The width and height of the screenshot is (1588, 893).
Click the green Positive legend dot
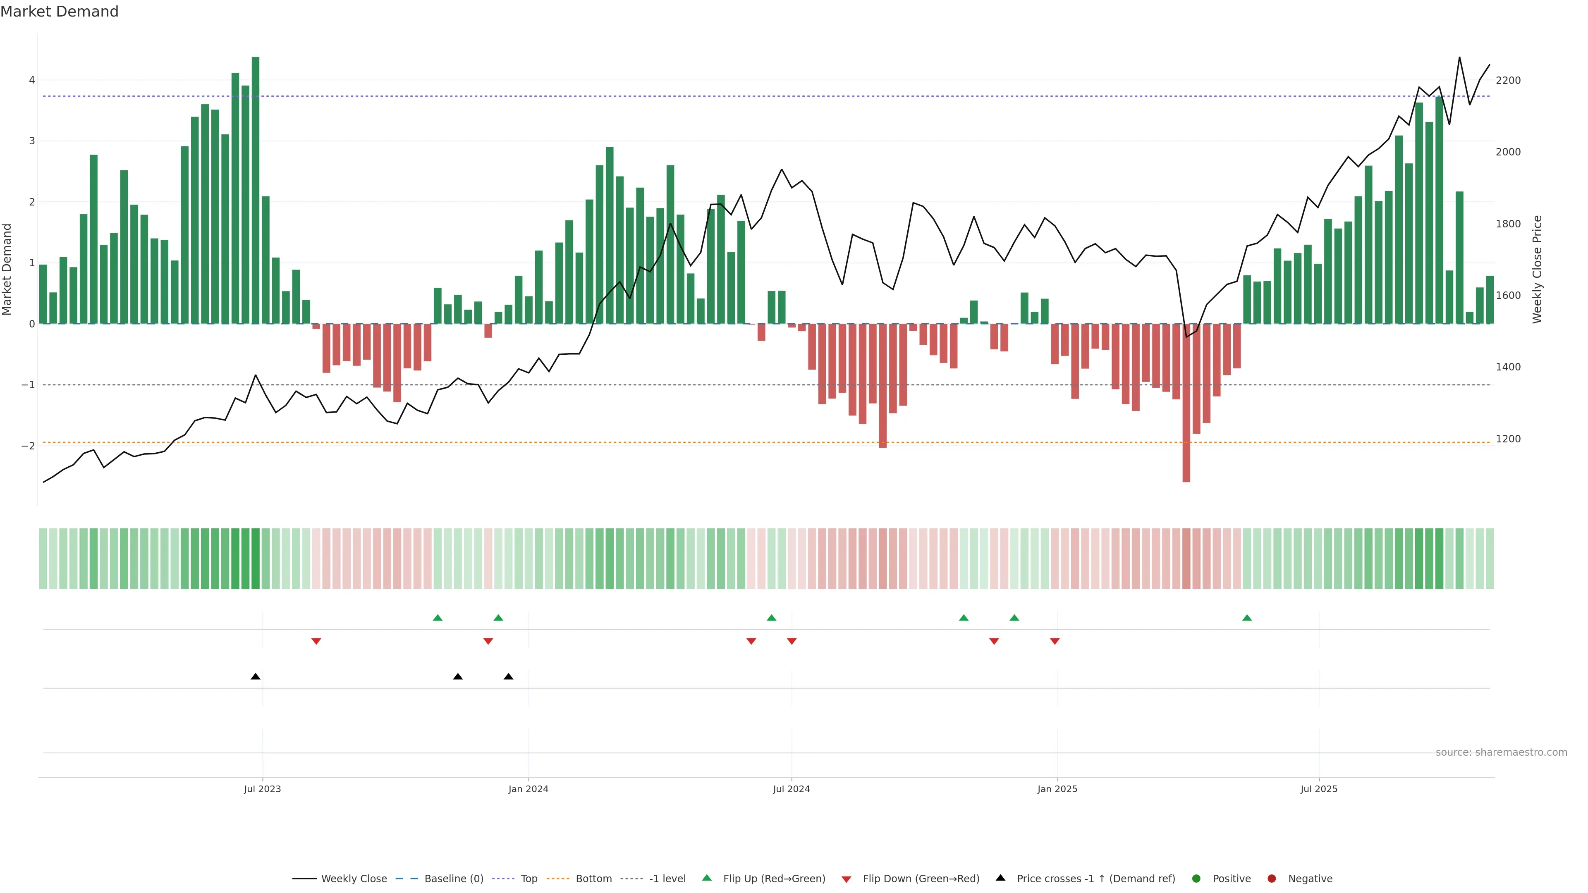click(1196, 878)
